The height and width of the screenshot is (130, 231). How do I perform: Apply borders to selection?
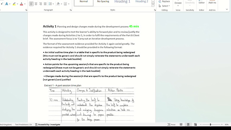coord(65,4)
